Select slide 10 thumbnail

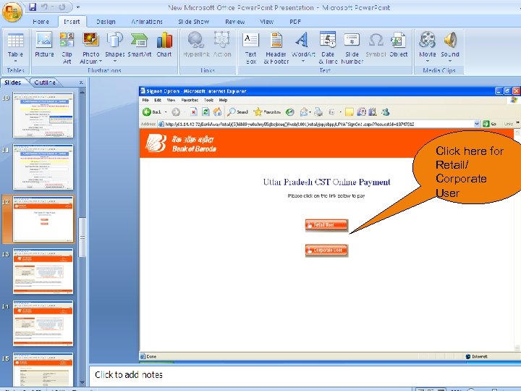coord(43,114)
